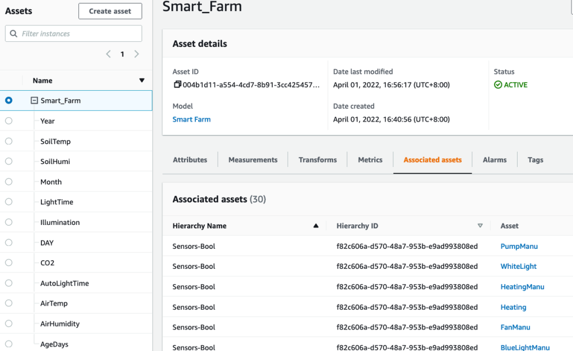Go to previous page of assets
Image resolution: width=573 pixels, height=351 pixels.
(108, 54)
